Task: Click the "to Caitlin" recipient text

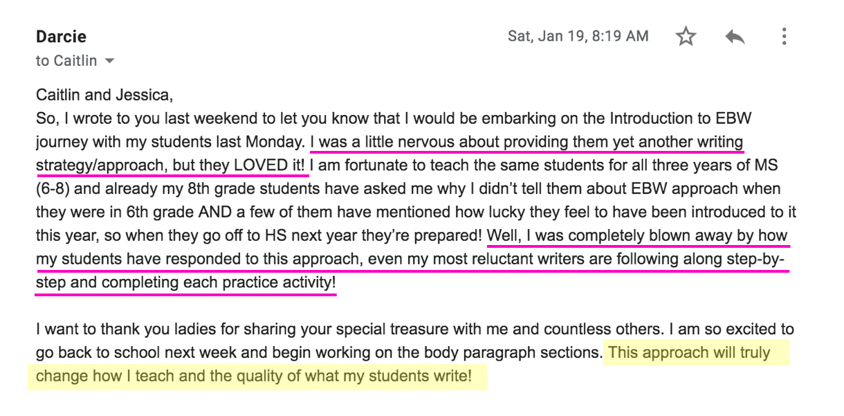Action: click(x=67, y=61)
